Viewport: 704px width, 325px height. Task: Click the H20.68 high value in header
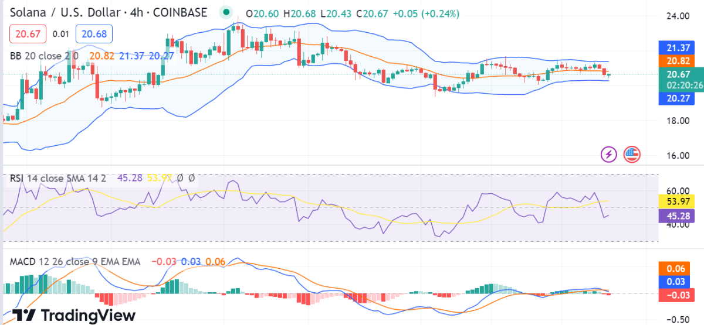click(x=301, y=13)
